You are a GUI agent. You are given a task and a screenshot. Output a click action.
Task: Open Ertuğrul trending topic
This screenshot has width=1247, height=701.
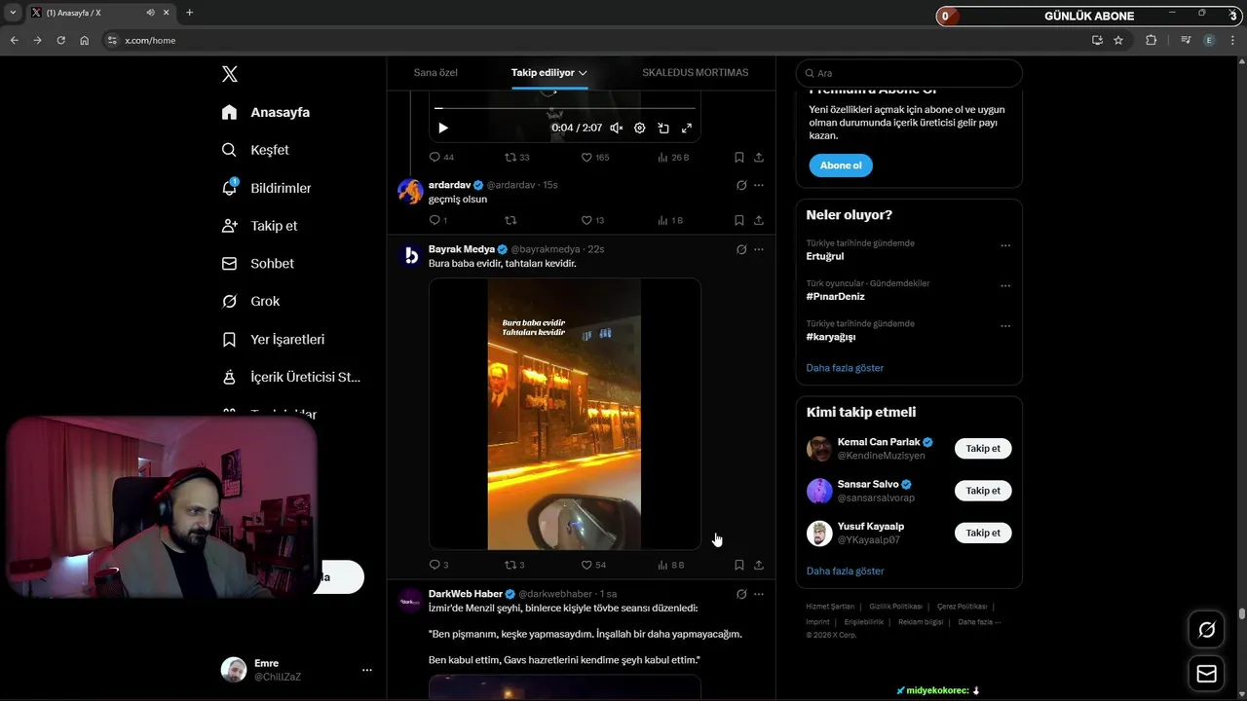click(x=825, y=256)
